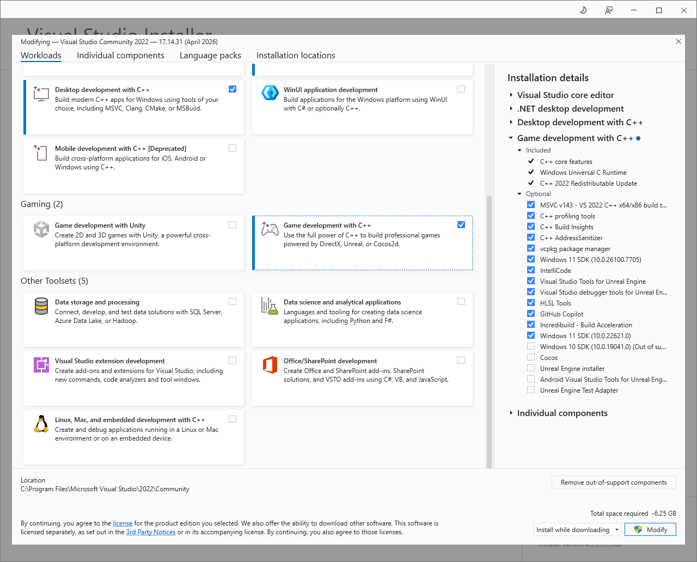The width and height of the screenshot is (697, 562).
Task: Open the 3rd Party Notices link
Action: point(151,532)
